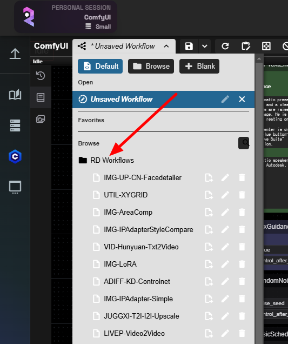Insert UTIL-XYGRID using its insert icon
Image resolution: width=288 pixels, height=344 pixels.
[x=209, y=195]
